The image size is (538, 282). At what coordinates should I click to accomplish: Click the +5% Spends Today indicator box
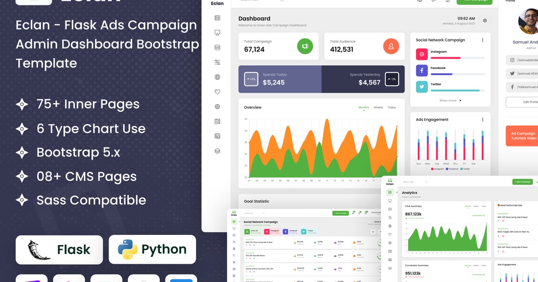251,79
